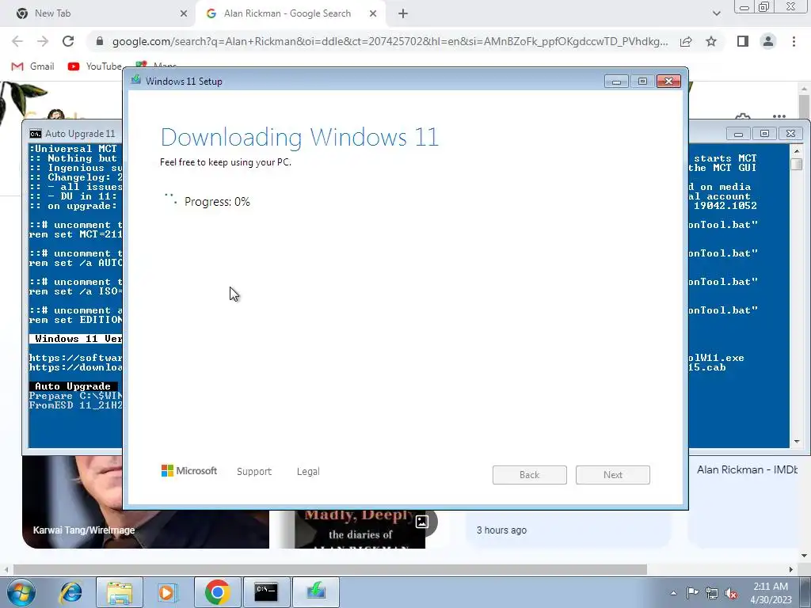Click 'Downloading Windows 11' heading
Screen dimensions: 811x608
[299, 137]
